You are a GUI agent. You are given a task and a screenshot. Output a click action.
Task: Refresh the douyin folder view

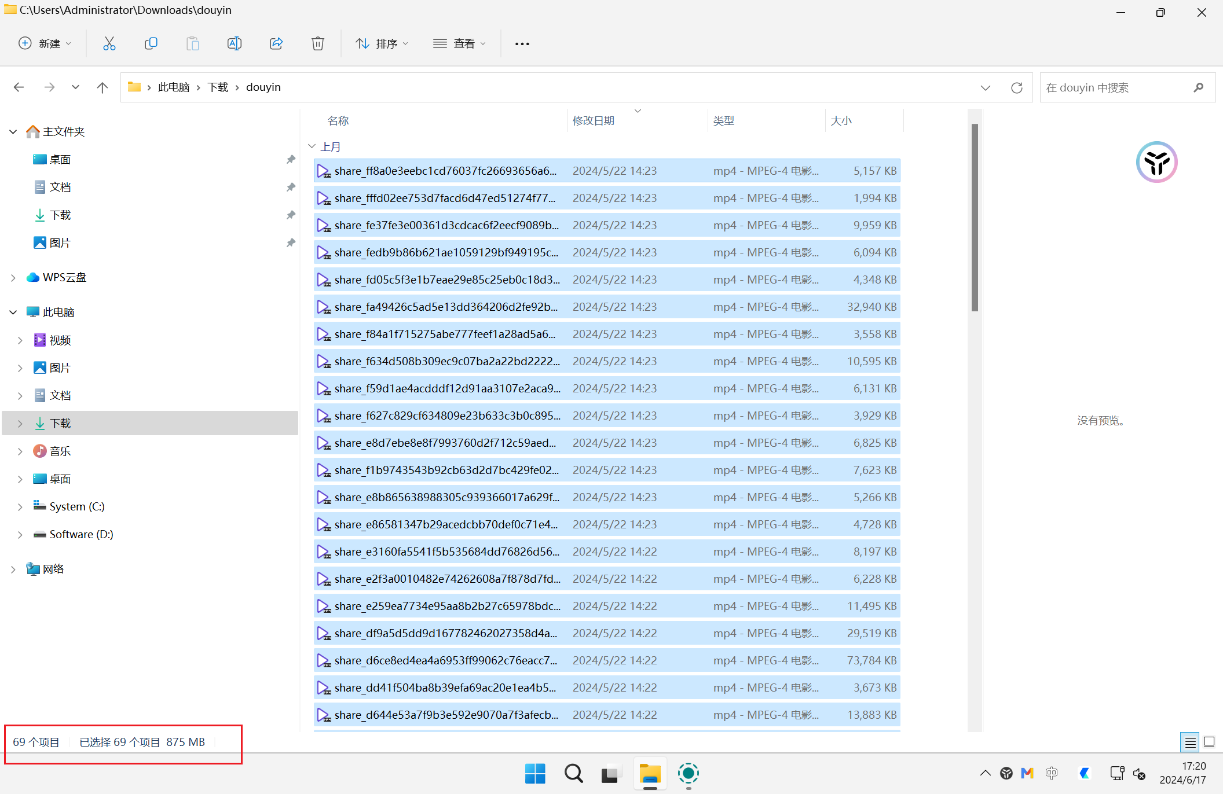(1016, 87)
